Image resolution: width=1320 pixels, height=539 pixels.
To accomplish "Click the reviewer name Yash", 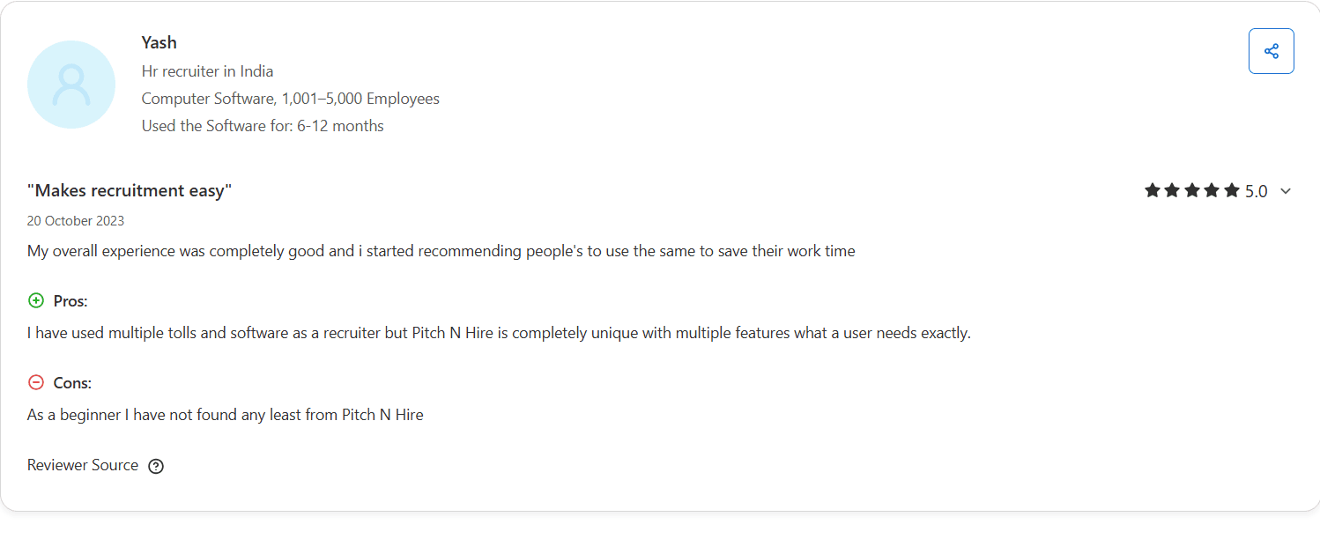I will [x=159, y=41].
